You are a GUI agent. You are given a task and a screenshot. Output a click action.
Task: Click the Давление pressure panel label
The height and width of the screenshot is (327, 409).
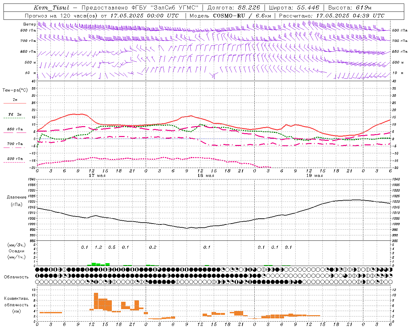[17, 197]
